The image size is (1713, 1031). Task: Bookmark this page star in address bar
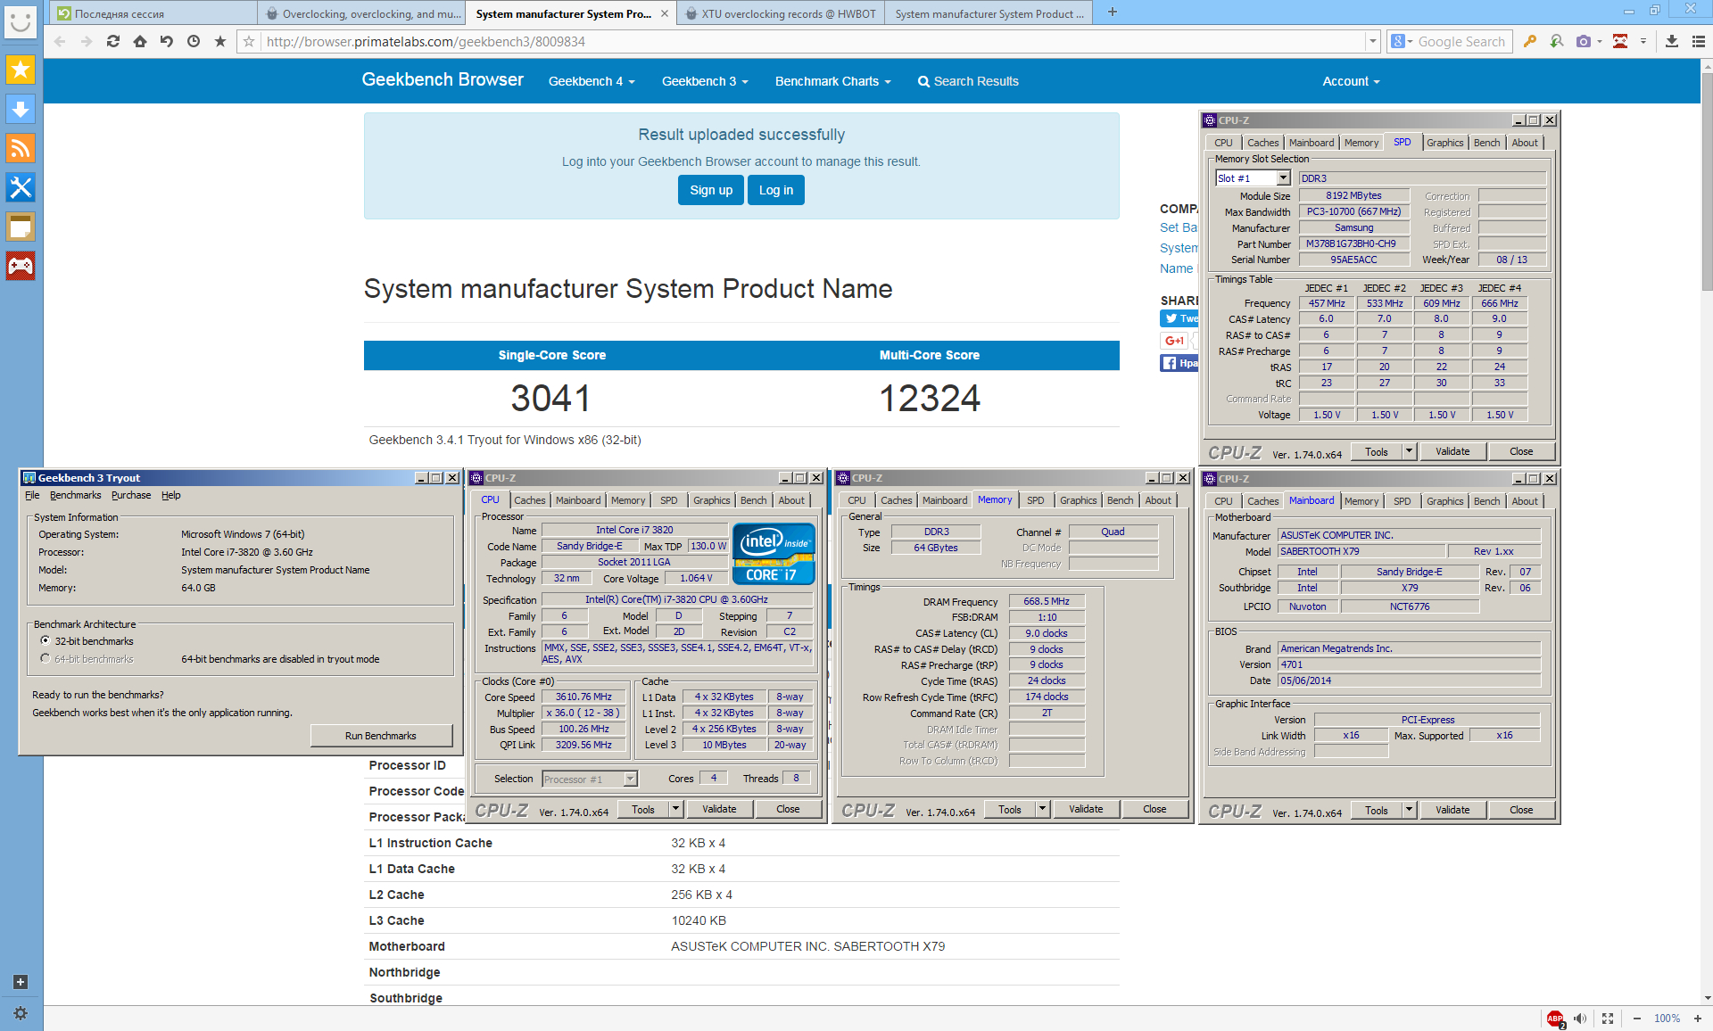[249, 41]
